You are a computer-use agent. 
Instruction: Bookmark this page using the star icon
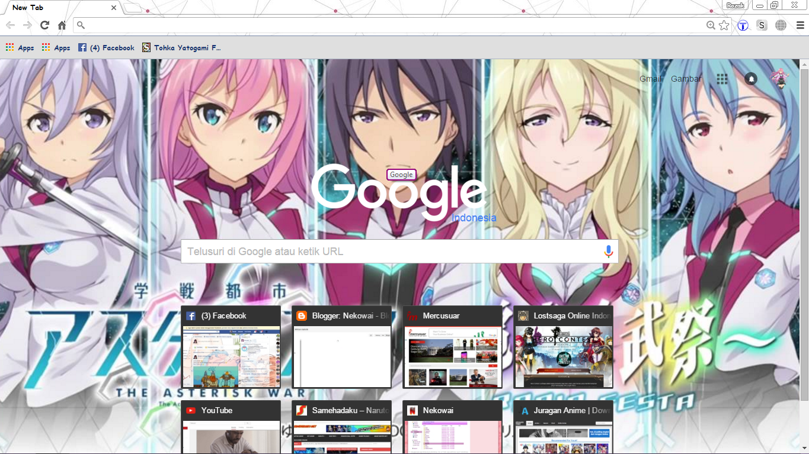(x=724, y=25)
